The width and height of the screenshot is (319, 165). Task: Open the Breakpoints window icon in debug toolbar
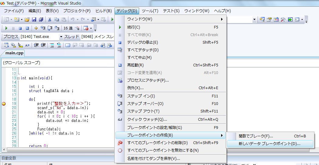point(86,28)
